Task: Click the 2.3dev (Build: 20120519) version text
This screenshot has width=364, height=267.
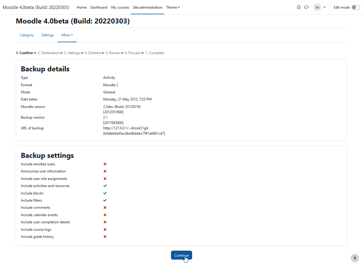Action: (x=122, y=107)
